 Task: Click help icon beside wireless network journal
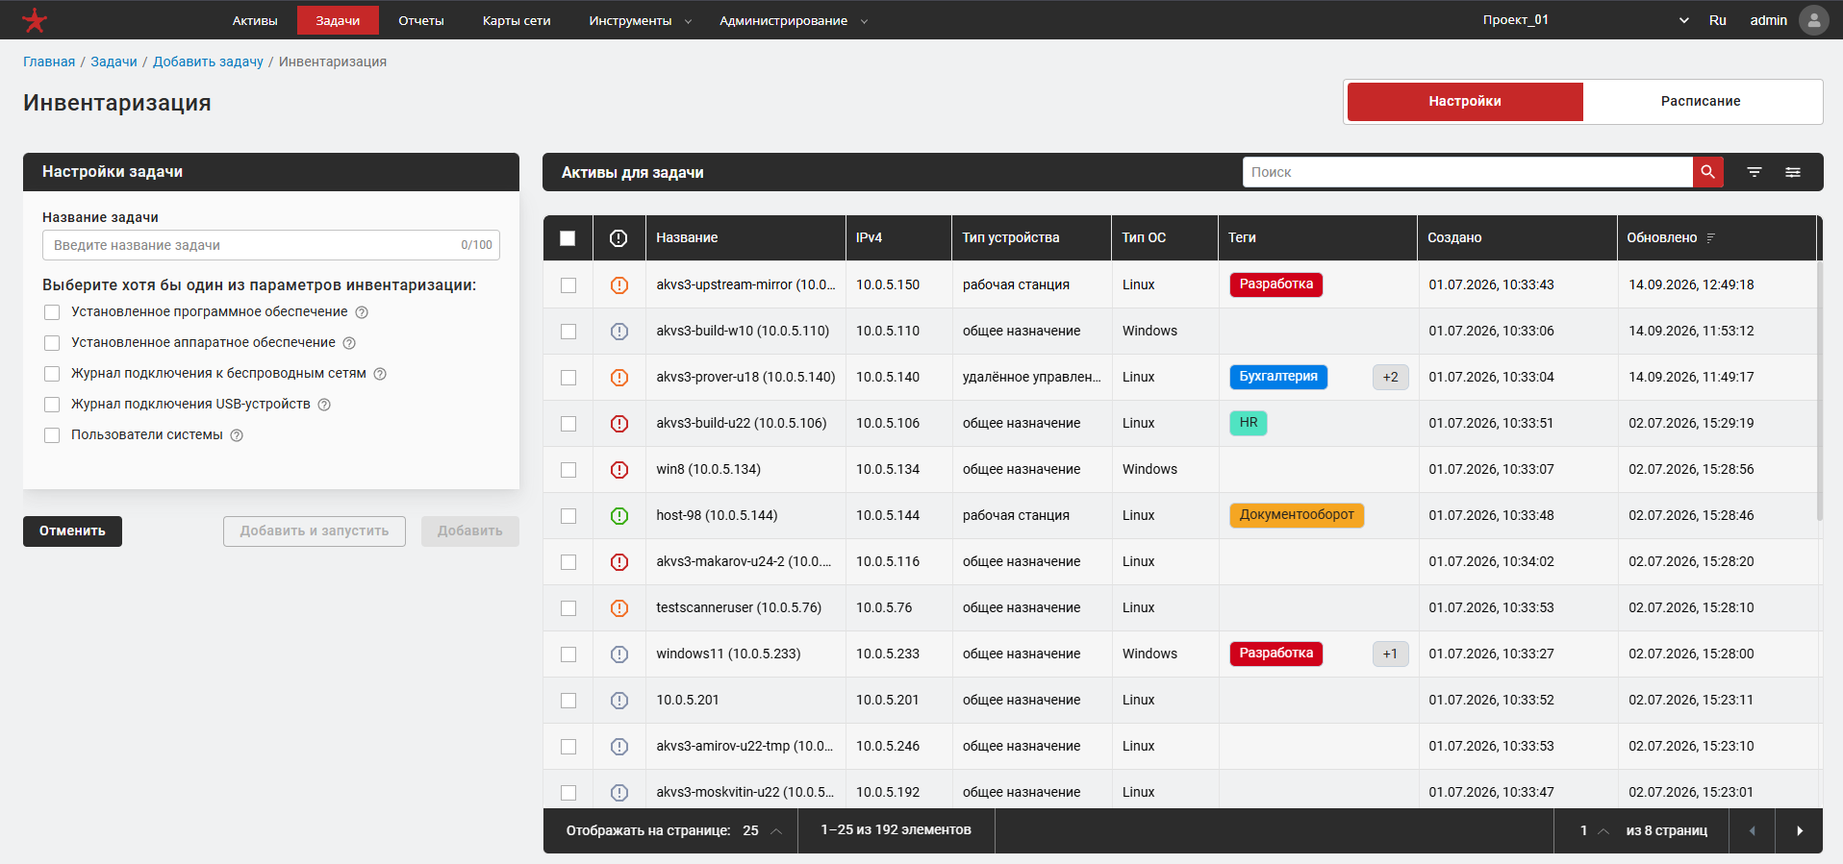380,374
